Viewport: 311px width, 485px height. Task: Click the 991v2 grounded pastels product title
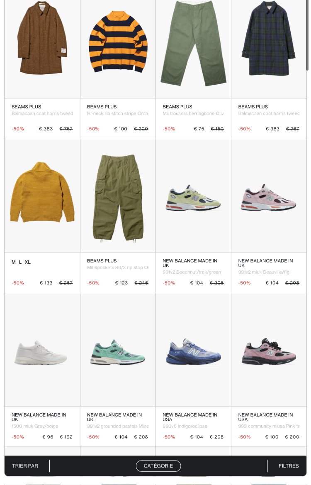pos(118,426)
